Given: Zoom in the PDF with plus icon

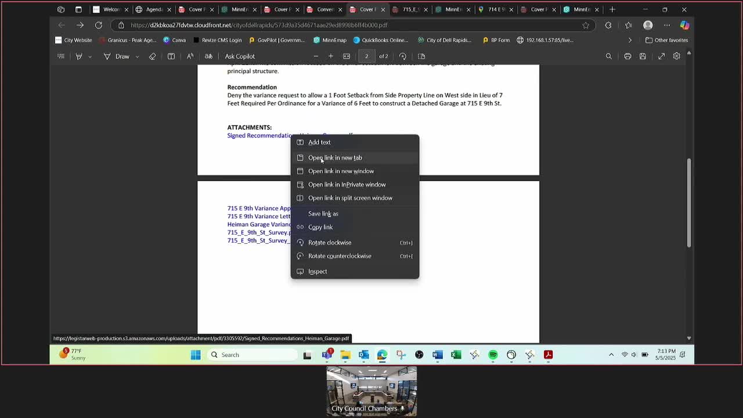Looking at the screenshot, I should 331,56.
